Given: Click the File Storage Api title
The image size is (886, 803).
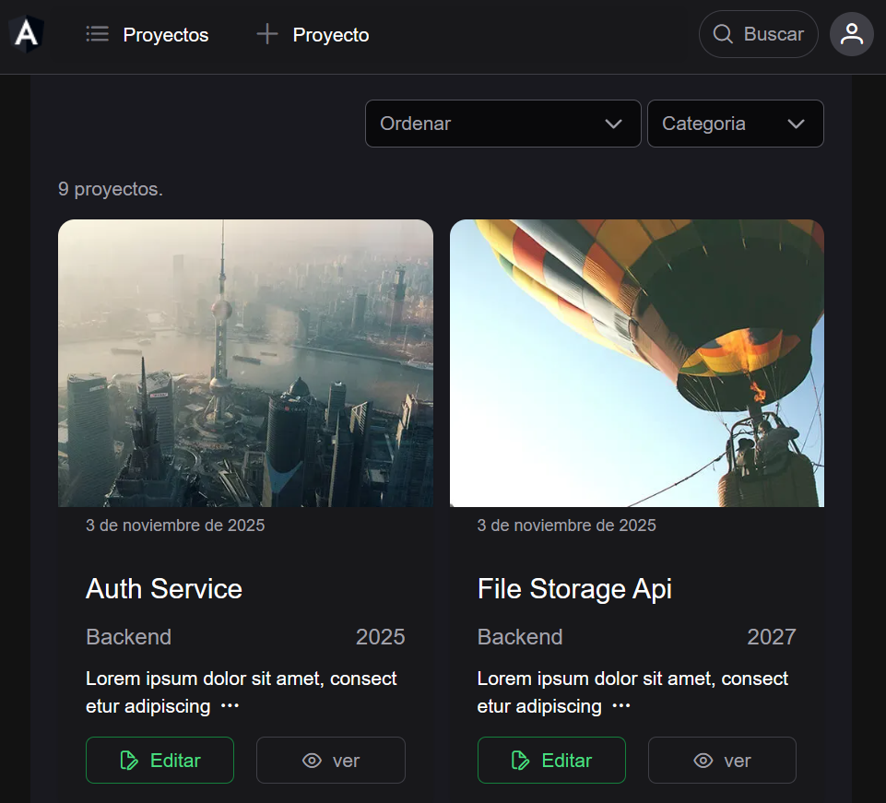Looking at the screenshot, I should click(574, 589).
